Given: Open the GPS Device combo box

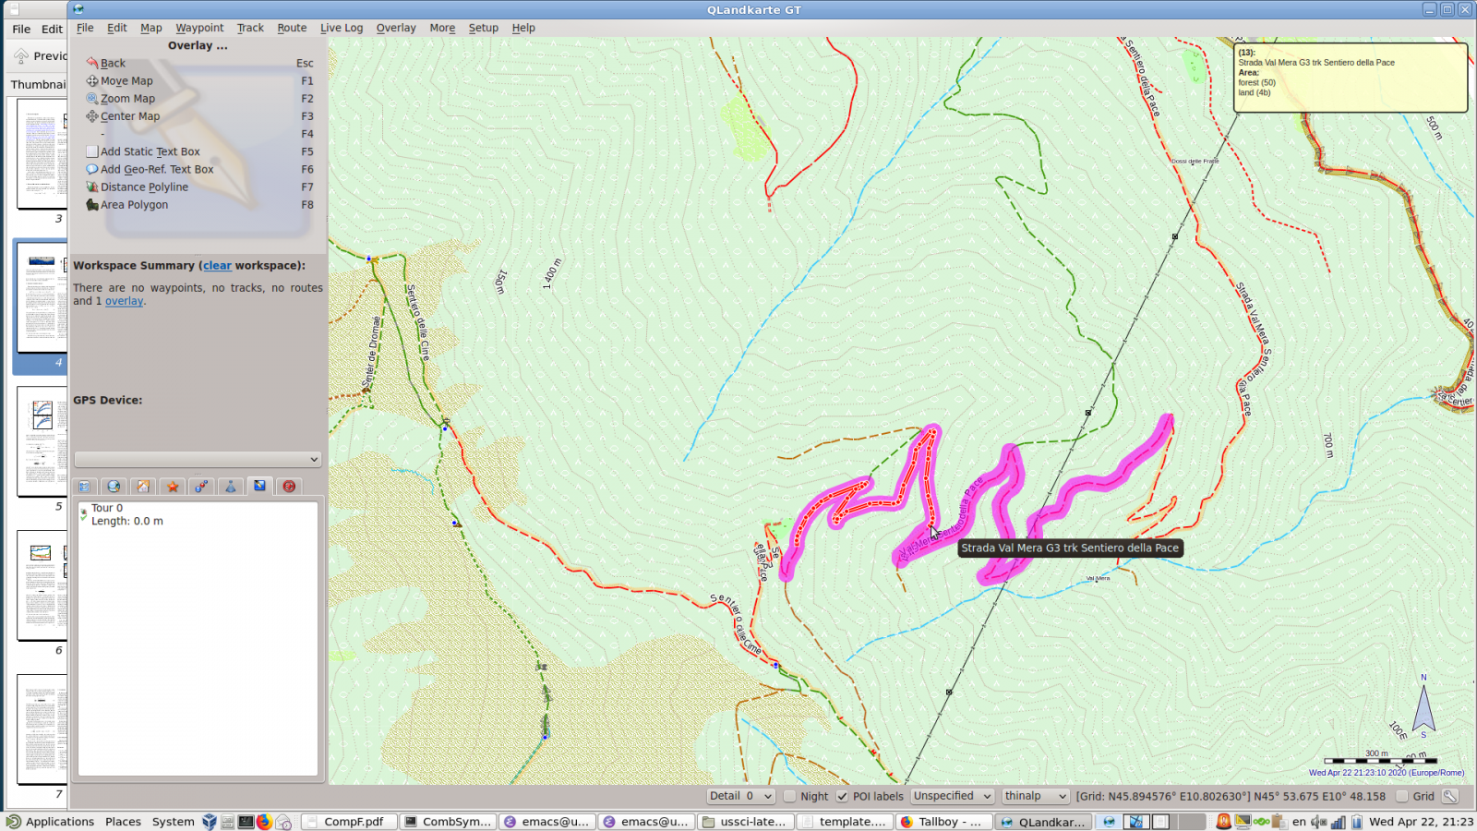Looking at the screenshot, I should coord(198,459).
